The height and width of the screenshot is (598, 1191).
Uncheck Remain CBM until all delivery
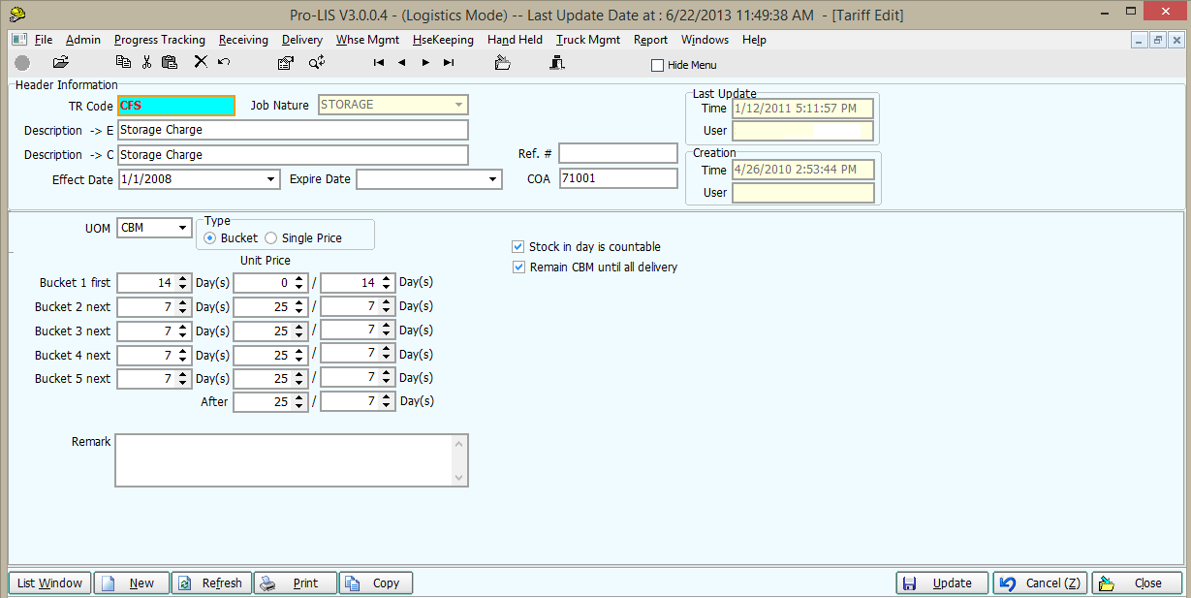[x=518, y=267]
